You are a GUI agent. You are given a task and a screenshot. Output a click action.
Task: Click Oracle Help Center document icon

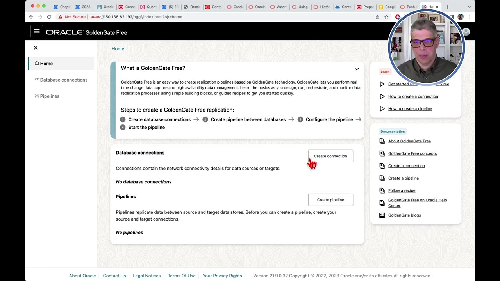coord(382,203)
